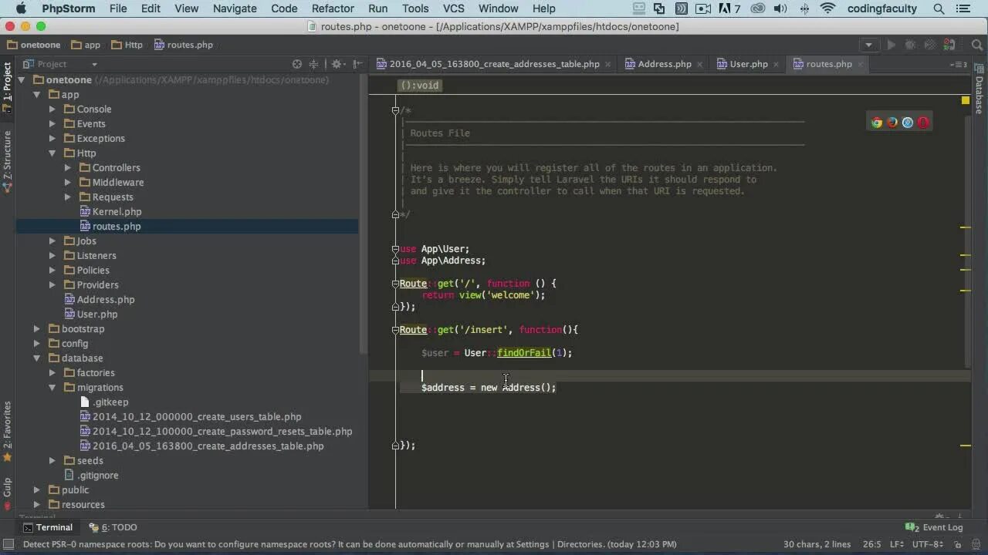This screenshot has height=555, width=988.
Task: Click the Bluetooth menu bar icon
Action: pos(804,8)
